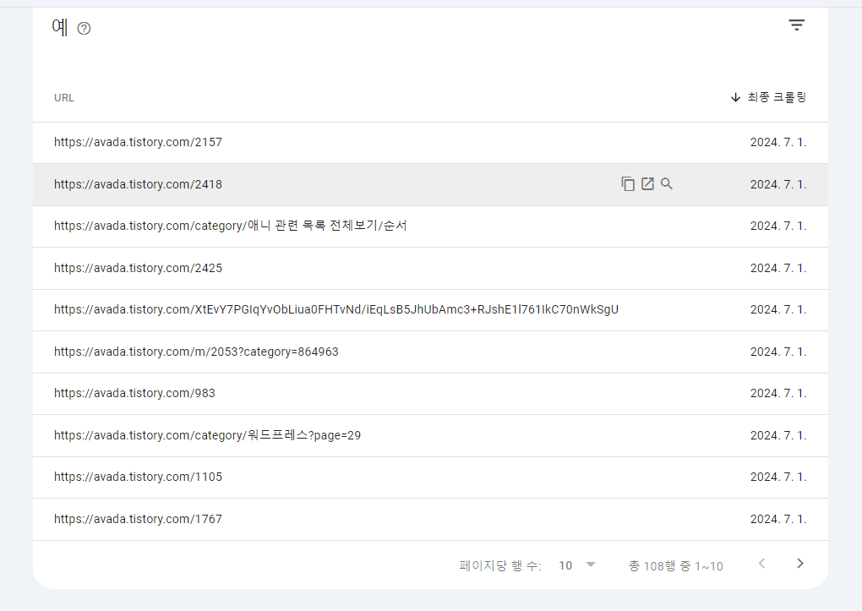
Task: Select row https://avada.tistory.com/2418
Action: click(x=430, y=185)
